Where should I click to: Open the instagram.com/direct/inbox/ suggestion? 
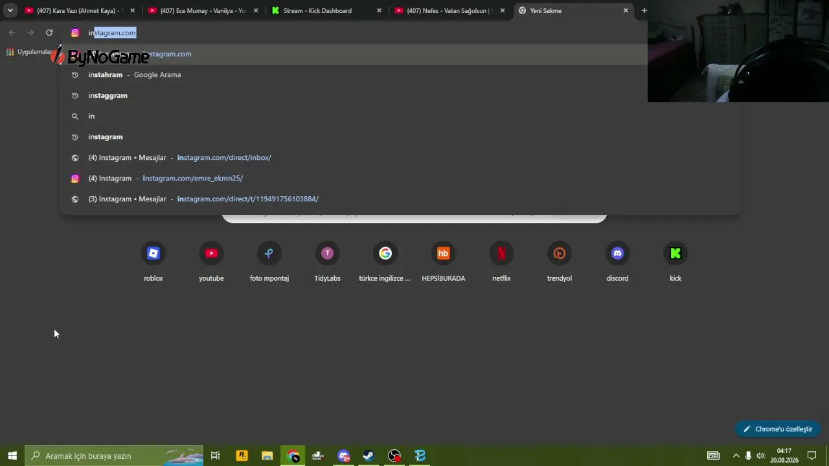click(x=400, y=157)
